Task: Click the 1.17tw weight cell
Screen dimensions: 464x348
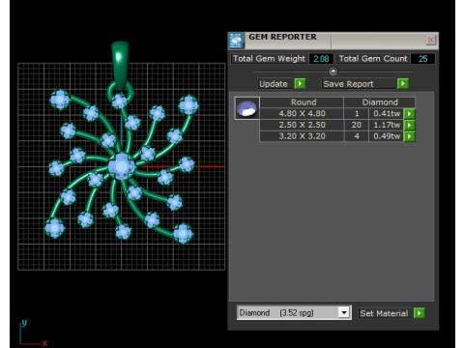Action: [x=387, y=125]
